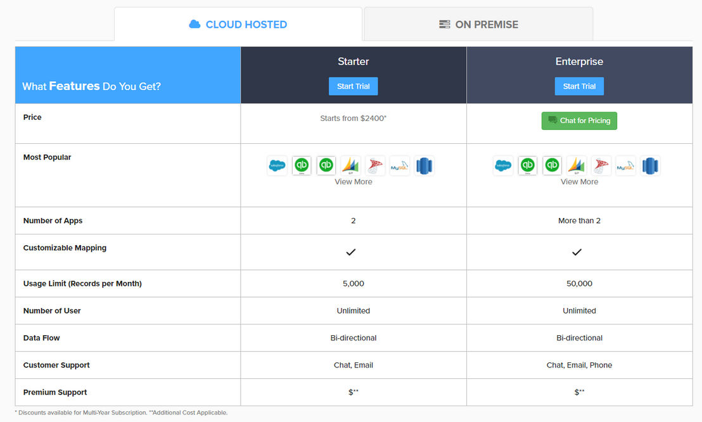Open Chat for Pricing in Enterprise

pyautogui.click(x=579, y=120)
